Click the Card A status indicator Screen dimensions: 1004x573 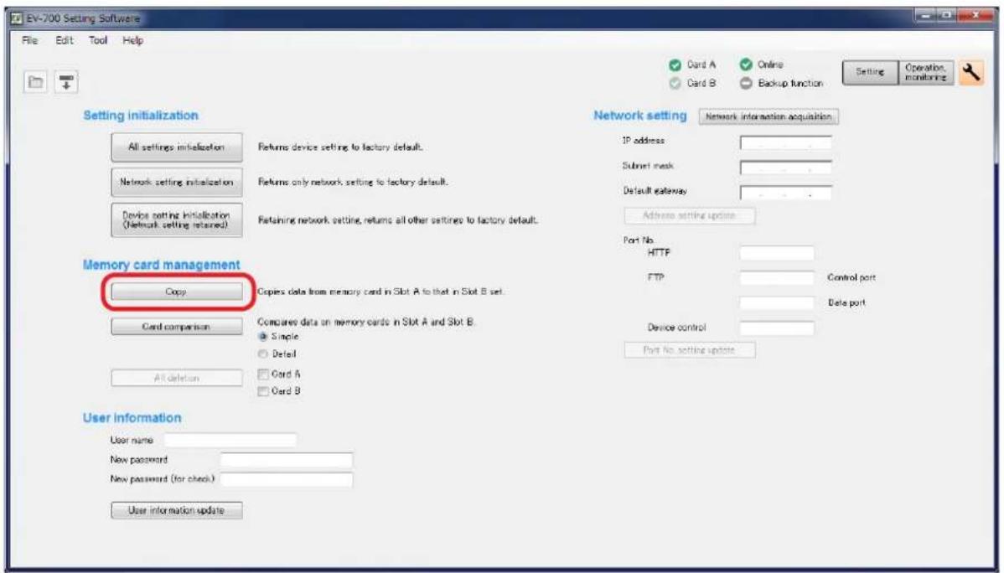pyautogui.click(x=675, y=65)
